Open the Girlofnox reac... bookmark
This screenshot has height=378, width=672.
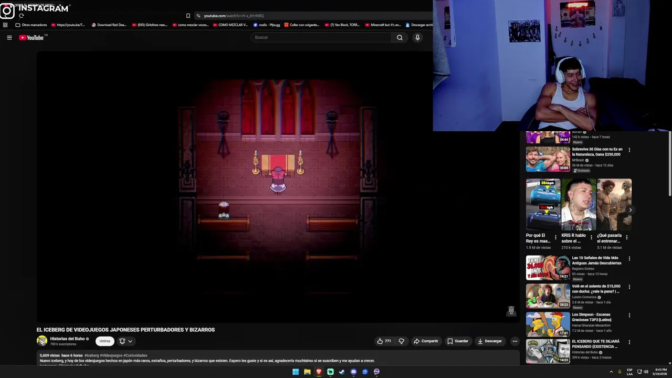(x=150, y=25)
